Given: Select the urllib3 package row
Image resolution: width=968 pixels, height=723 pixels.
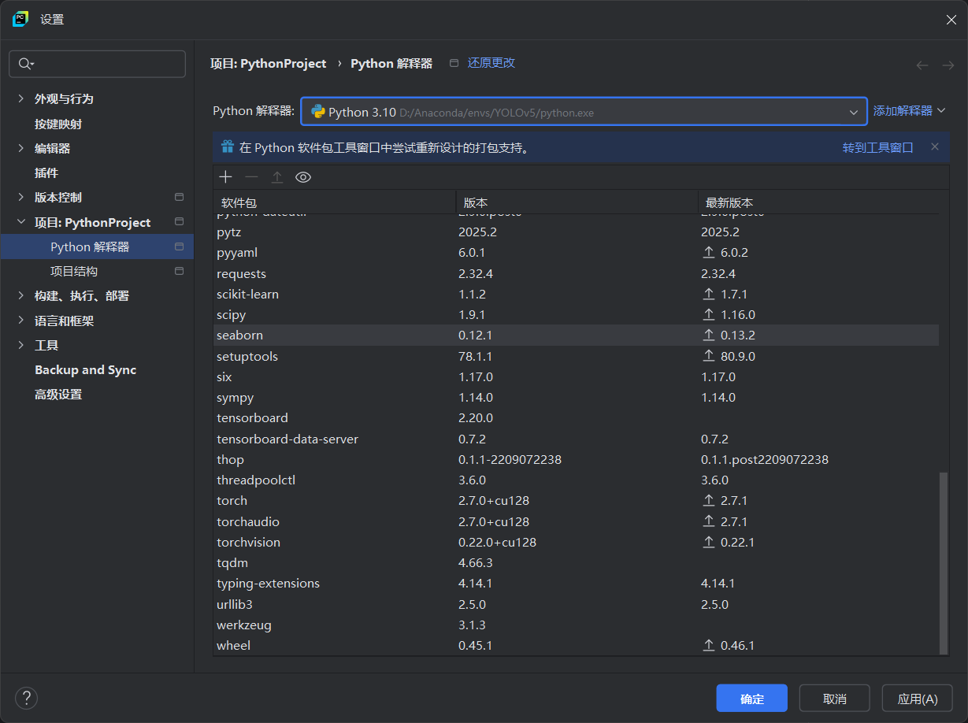Looking at the screenshot, I should click(576, 604).
